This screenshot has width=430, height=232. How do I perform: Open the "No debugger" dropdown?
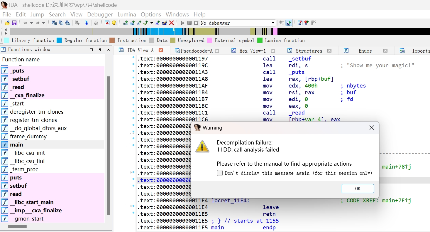[x=273, y=23]
